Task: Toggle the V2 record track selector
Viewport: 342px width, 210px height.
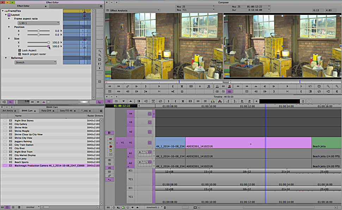Action: point(130,132)
